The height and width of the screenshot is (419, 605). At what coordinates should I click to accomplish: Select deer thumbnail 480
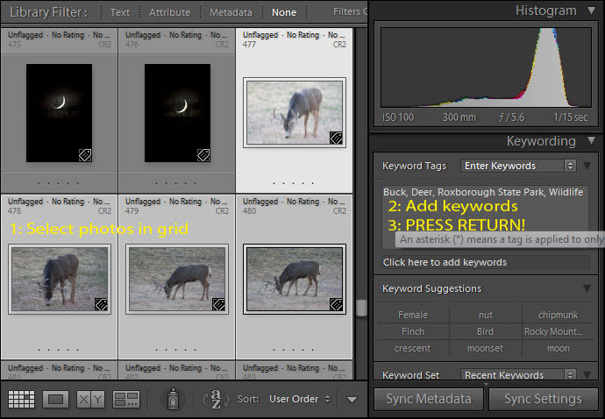point(295,279)
